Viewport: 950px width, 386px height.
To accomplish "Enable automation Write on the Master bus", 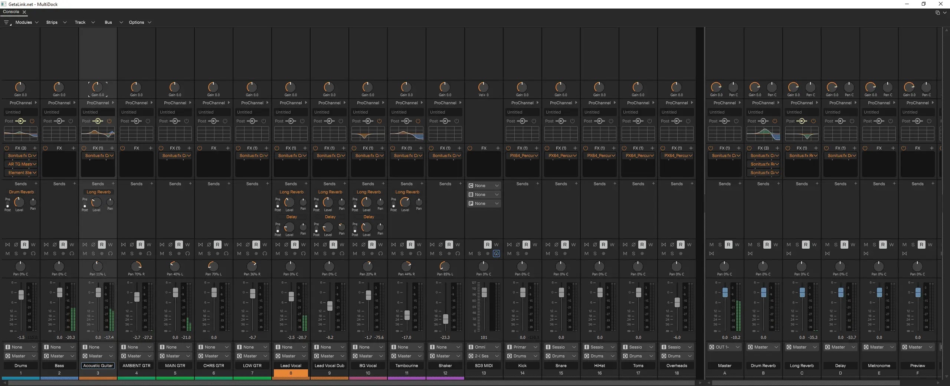I will tap(737, 245).
